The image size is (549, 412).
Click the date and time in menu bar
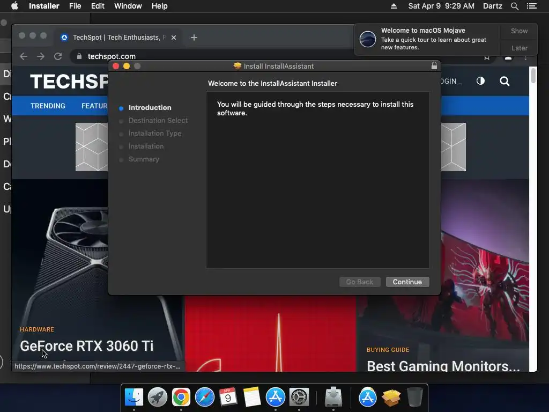441,6
